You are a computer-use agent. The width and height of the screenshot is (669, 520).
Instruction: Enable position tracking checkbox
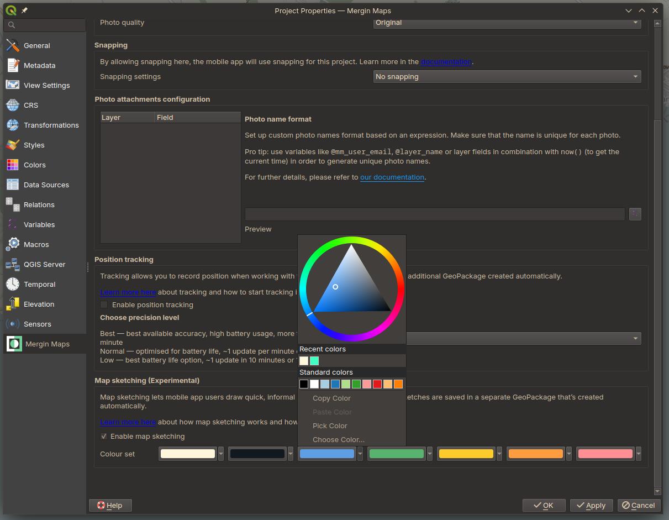pos(104,305)
